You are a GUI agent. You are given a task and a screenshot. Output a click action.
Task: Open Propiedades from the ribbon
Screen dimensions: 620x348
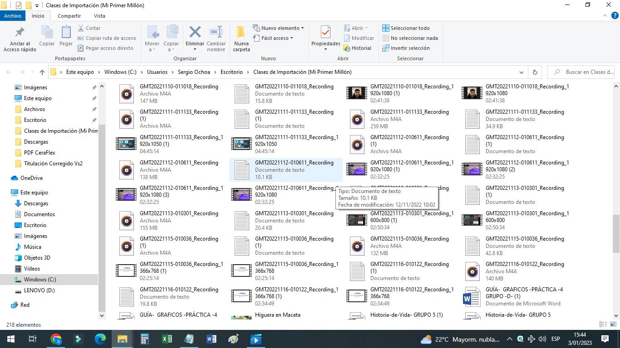point(325,33)
